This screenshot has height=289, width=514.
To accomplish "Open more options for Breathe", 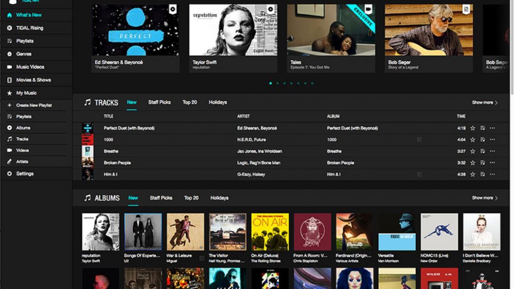I will (492, 151).
